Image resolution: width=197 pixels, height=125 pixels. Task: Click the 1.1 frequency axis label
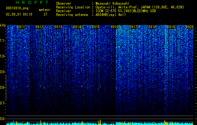(x=3, y=41)
